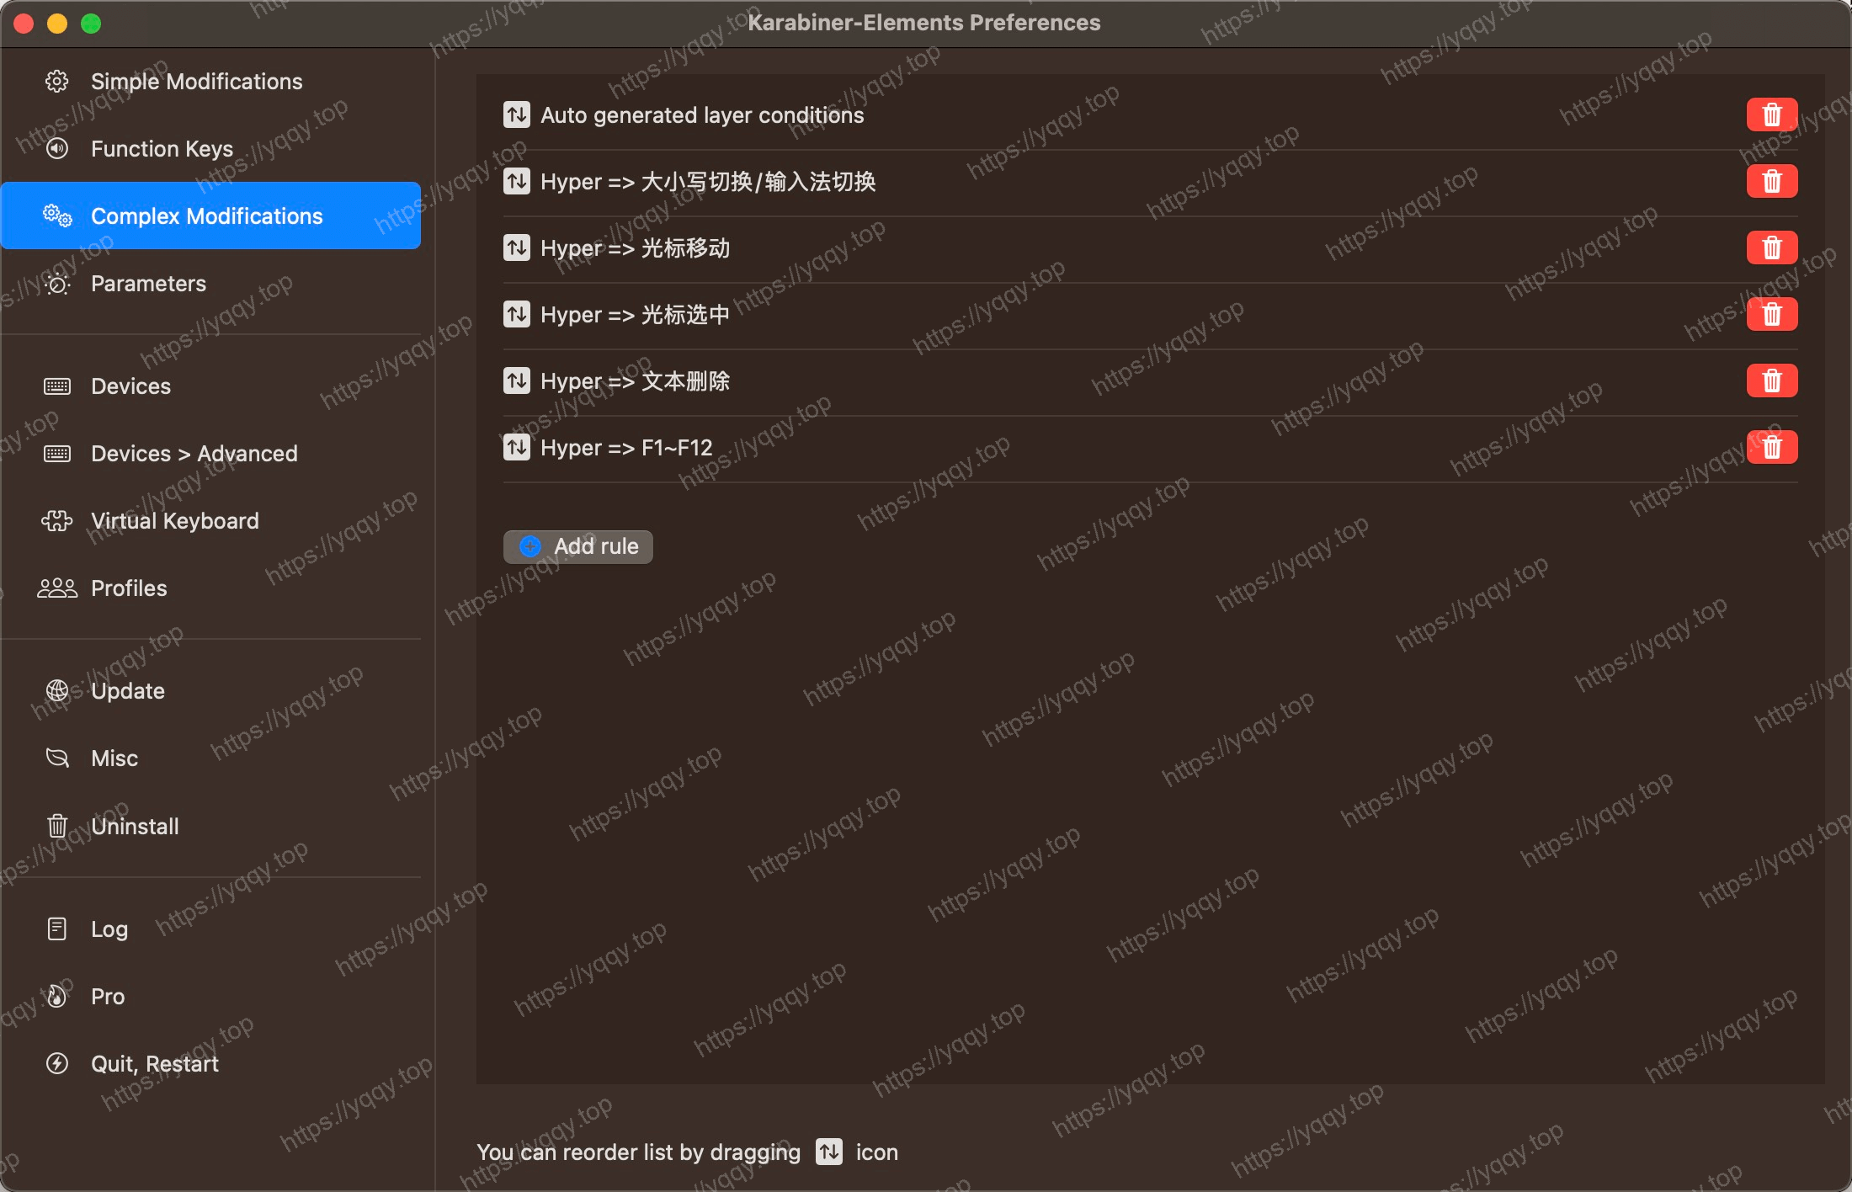This screenshot has height=1192, width=1852.
Task: Open the Update section
Action: coord(211,691)
